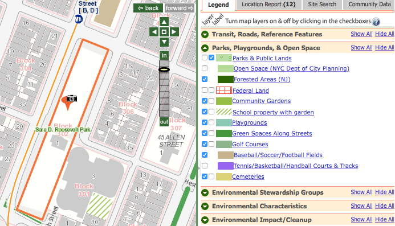The width and height of the screenshot is (395, 226).
Task: Enable Tennis/Basketball/Handball Courts layer
Action: pyautogui.click(x=205, y=166)
